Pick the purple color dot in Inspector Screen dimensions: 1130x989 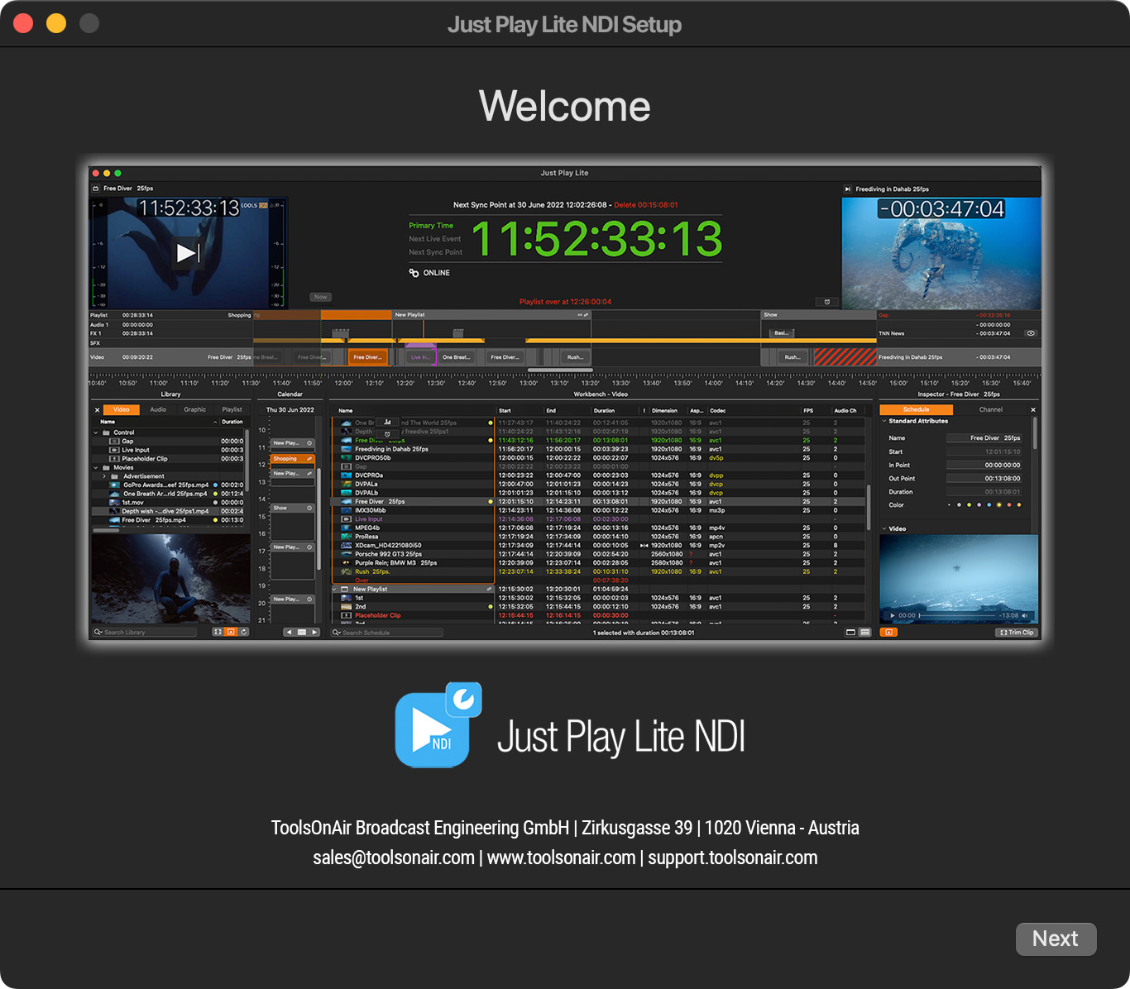pyautogui.click(x=979, y=505)
